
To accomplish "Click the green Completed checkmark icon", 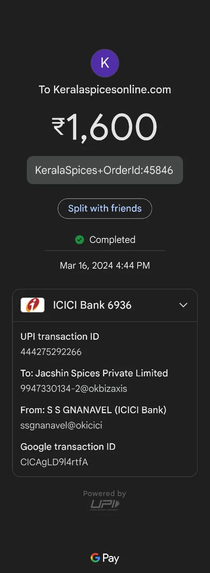I will 79,240.
